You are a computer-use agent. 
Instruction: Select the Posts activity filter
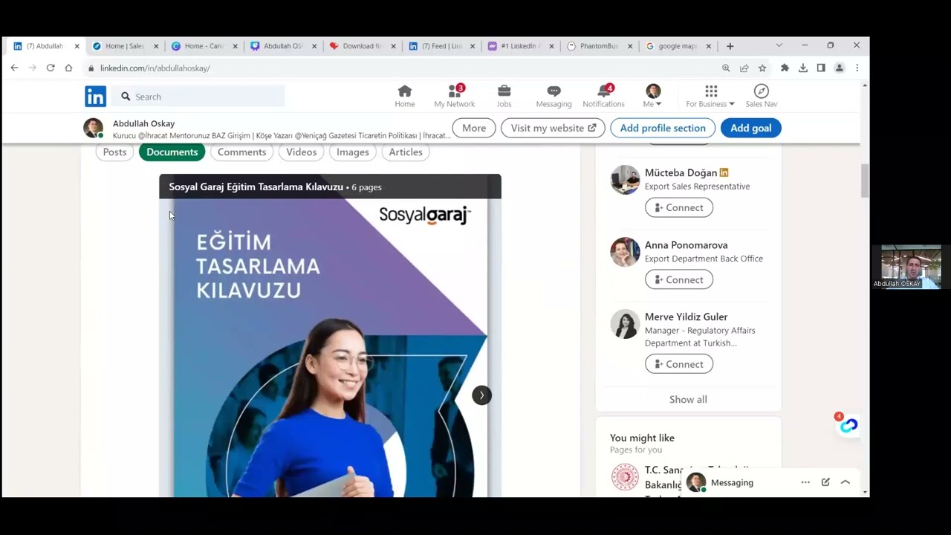coord(114,152)
